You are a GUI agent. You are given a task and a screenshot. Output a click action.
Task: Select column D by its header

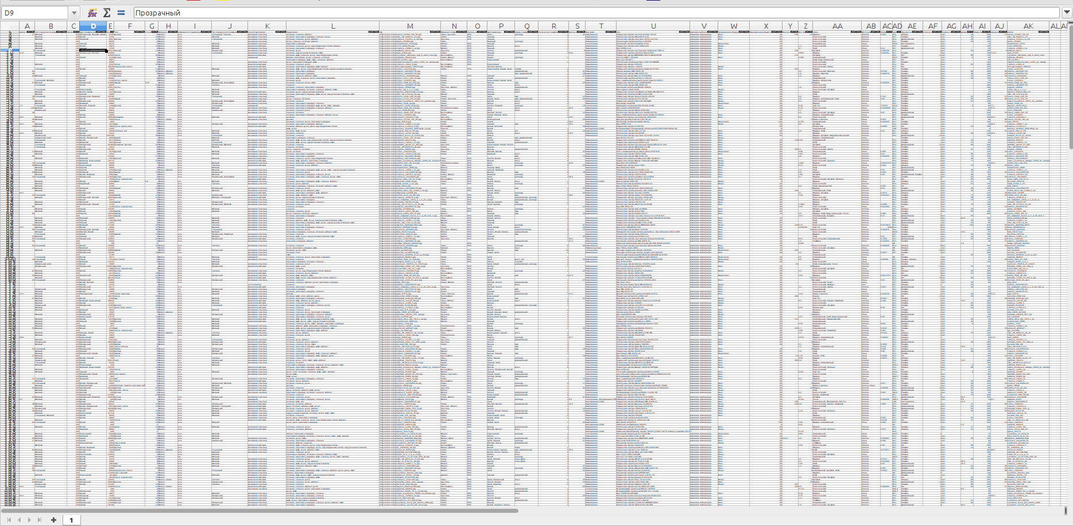point(93,26)
